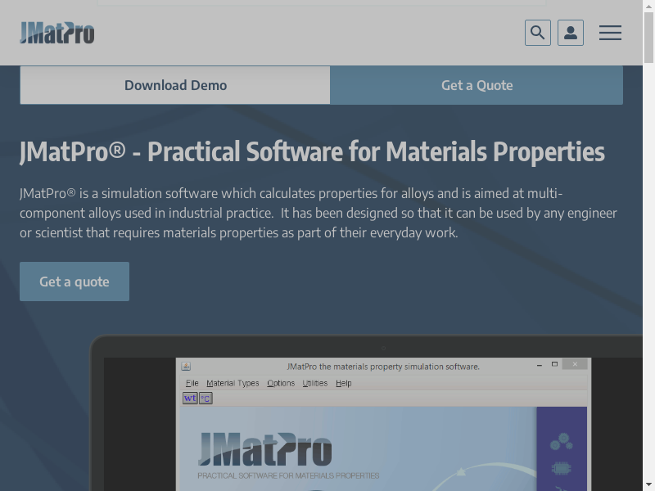655x491 pixels.
Task: Click the Java icon in the app title bar
Action: [186, 367]
